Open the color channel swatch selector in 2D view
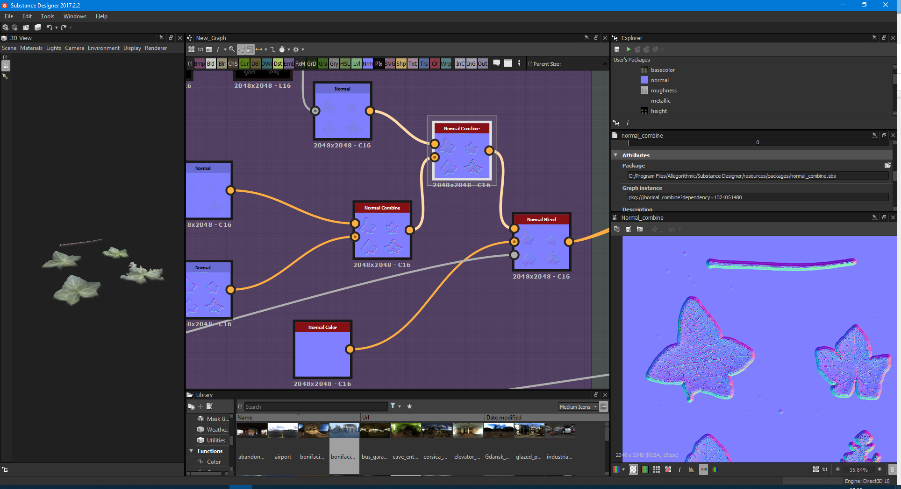 (617, 469)
